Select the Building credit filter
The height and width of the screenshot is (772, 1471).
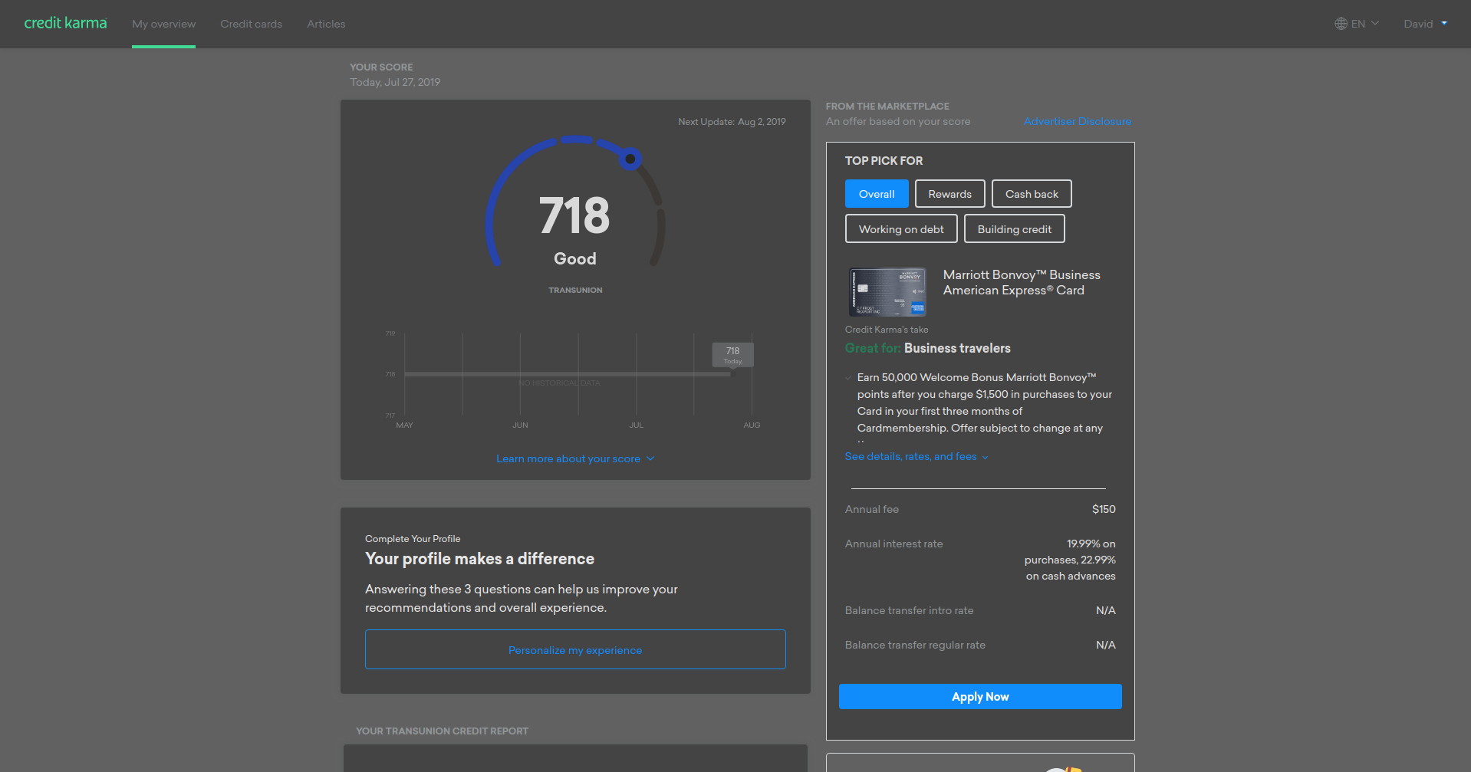[x=1014, y=229]
